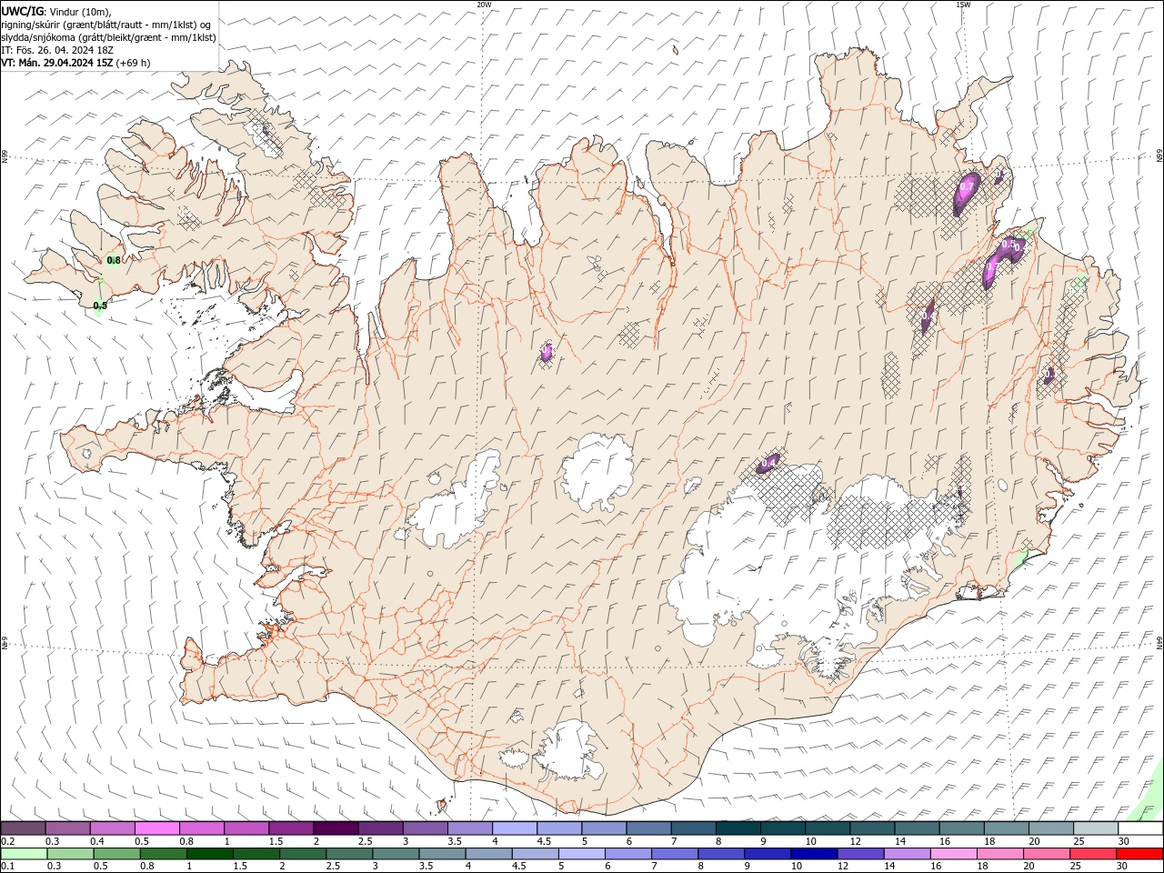Click the white 30 swatch in upper legend
The height and width of the screenshot is (873, 1164).
[x=1140, y=828]
